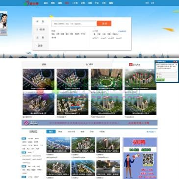This screenshot has height=179, width=179.
Task: Open the red highlighted item in the top navigation
Action: [67, 3]
